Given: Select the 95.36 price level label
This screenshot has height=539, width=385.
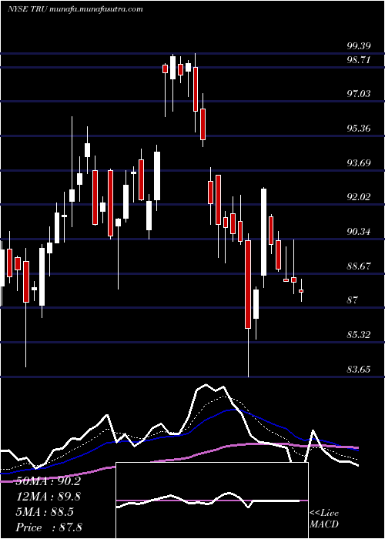Looking at the screenshot, I should tap(359, 129).
